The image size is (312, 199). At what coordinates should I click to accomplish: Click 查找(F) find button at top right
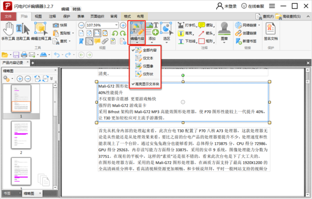265,17
